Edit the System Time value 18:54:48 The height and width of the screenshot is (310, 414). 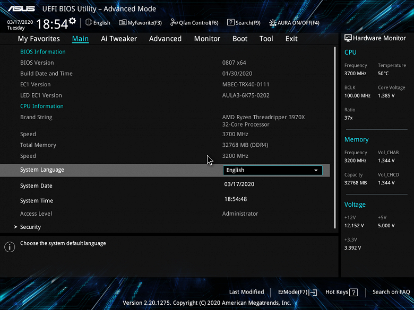[x=236, y=199]
